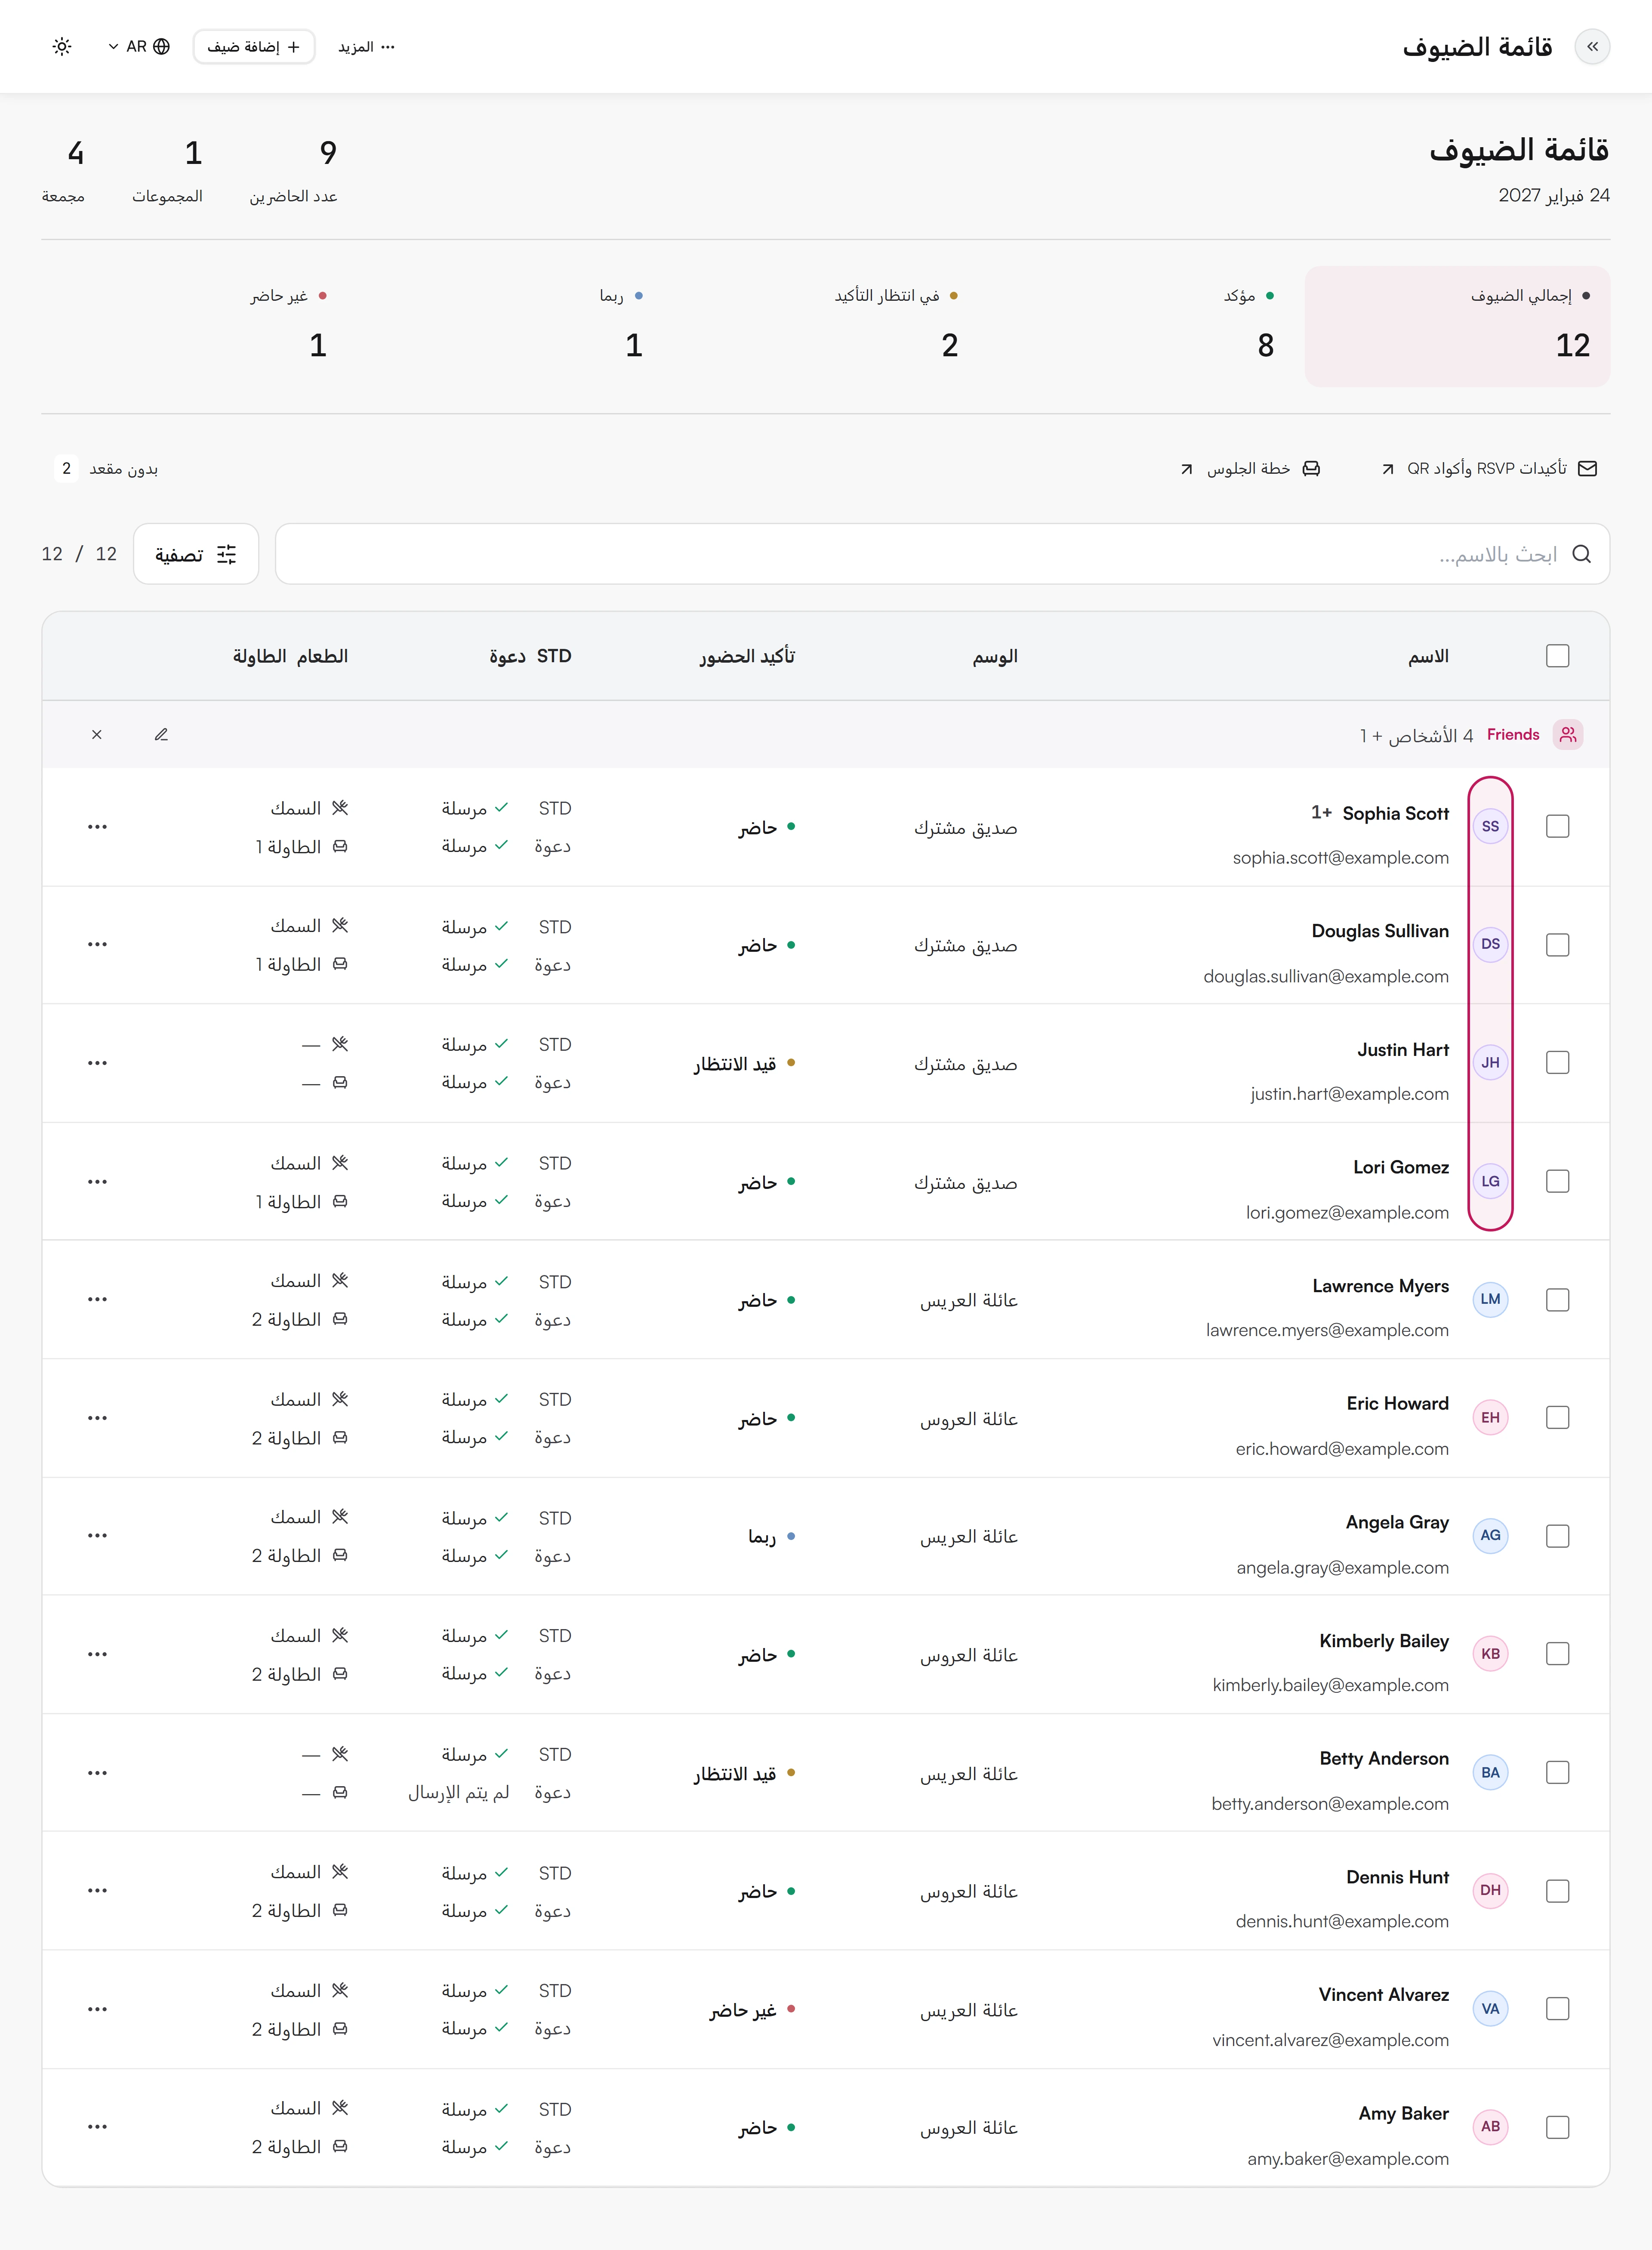Click the SS avatar for Sophia Scott
This screenshot has height=2250, width=1652.
(1490, 827)
